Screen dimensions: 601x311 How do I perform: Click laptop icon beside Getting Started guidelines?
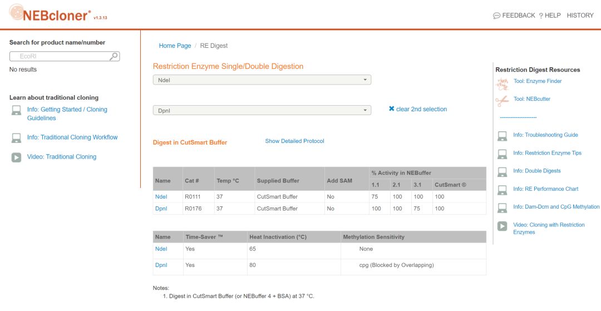coord(16,110)
